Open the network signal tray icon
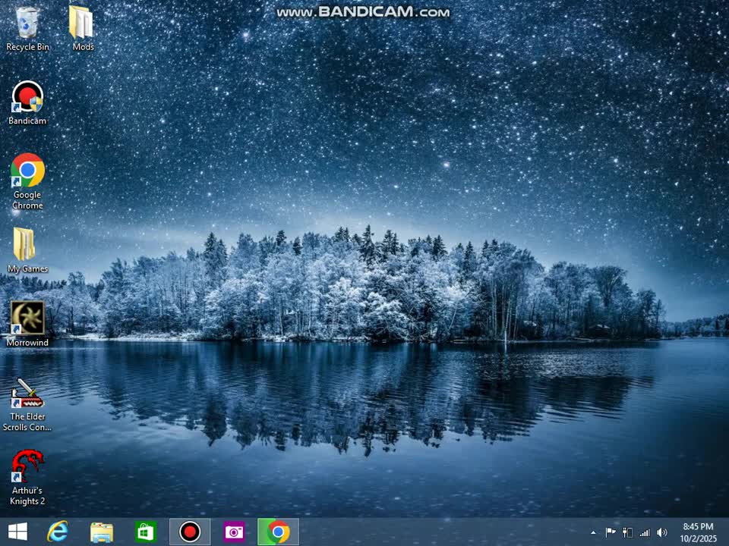The height and width of the screenshot is (546, 729). (x=645, y=532)
